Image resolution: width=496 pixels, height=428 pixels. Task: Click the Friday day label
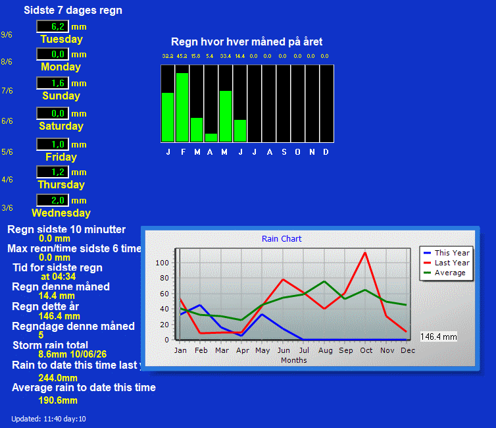[61, 157]
